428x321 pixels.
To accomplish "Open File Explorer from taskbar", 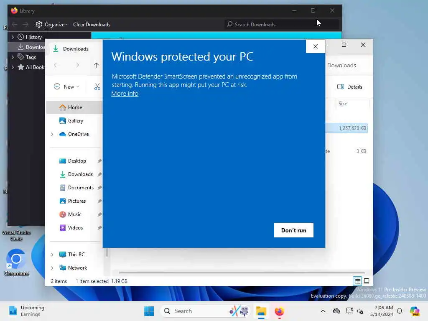I will (261, 311).
